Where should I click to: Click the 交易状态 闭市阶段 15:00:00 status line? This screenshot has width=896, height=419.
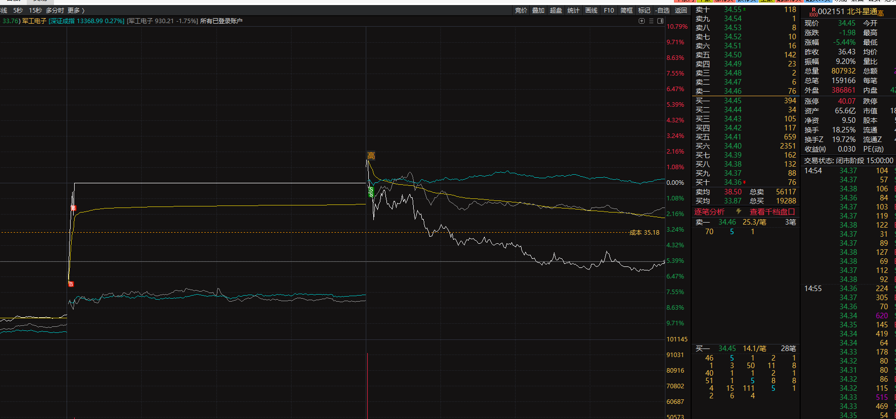(849, 161)
